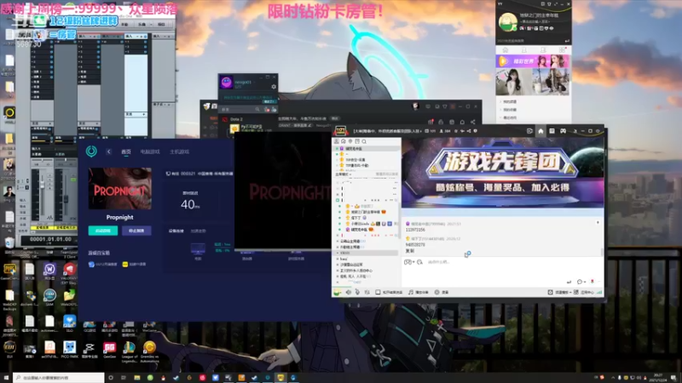Open File Explorer from the taskbar
This screenshot has width=682, height=383.
[137, 378]
